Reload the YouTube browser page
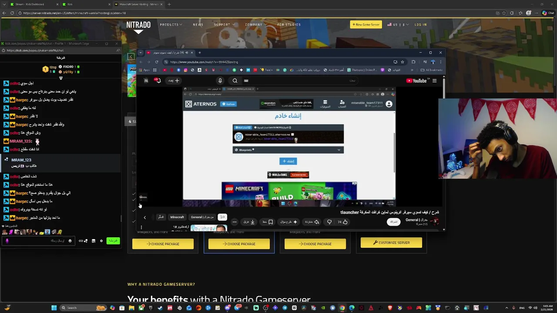 [157, 62]
